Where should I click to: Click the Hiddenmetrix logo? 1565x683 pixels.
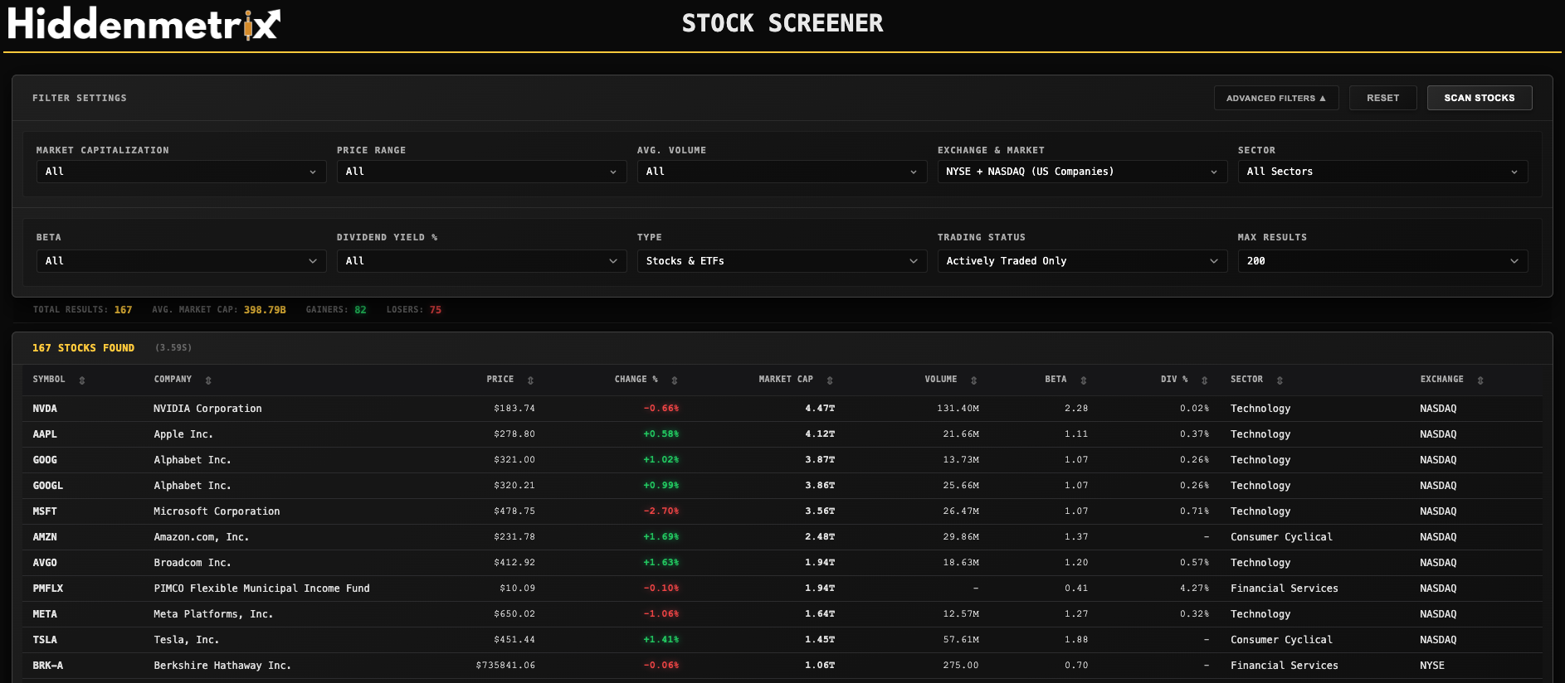144,24
